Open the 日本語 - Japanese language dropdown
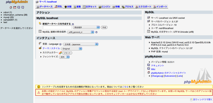Screen dimensions: 213x103 81,44
